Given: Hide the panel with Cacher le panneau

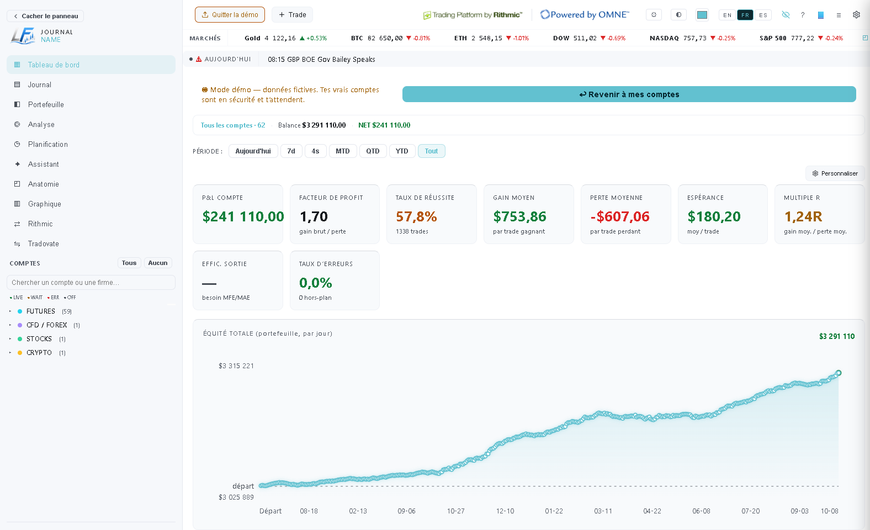Looking at the screenshot, I should (x=45, y=16).
